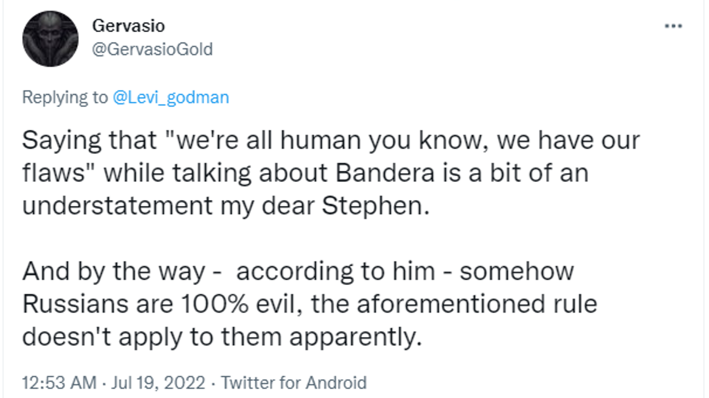Open the Gervasio display name profile link
The image size is (709, 398).
coord(128,26)
